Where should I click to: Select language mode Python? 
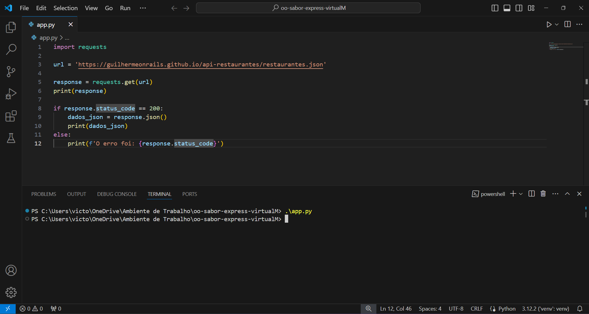click(x=507, y=309)
